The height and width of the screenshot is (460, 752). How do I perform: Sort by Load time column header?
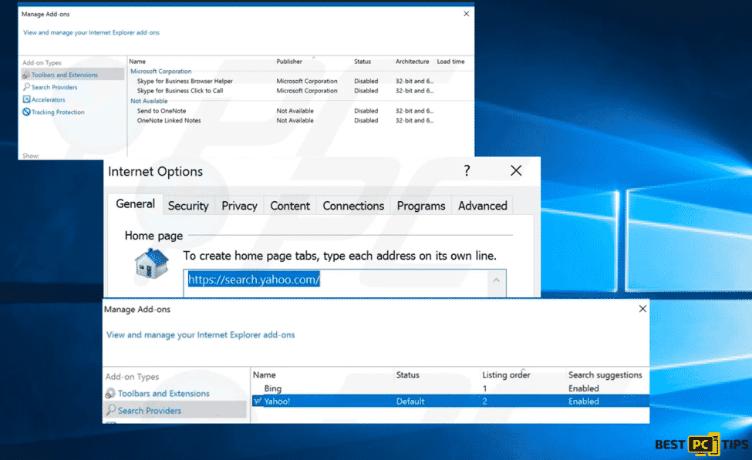coord(450,62)
